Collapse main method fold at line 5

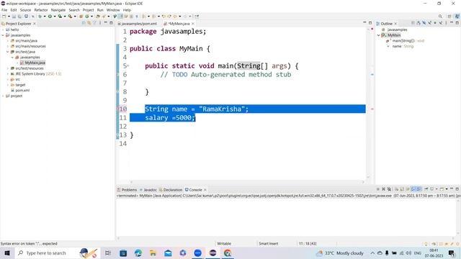[x=128, y=65]
